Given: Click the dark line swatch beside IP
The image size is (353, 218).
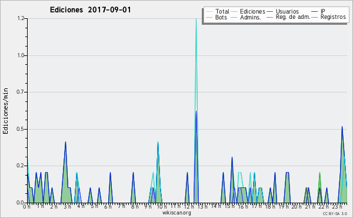Looking at the screenshot, I should pos(315,11).
